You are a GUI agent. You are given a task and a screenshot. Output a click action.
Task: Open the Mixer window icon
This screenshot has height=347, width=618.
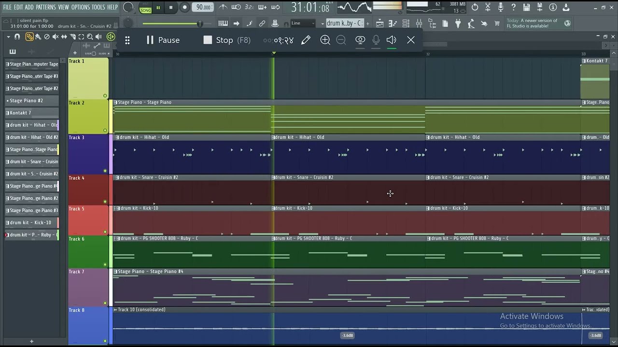click(x=419, y=24)
